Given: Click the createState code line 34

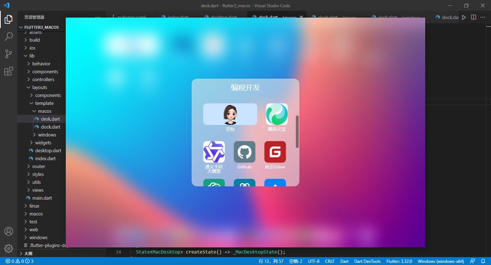Looking at the screenshot, I should coord(210,252).
